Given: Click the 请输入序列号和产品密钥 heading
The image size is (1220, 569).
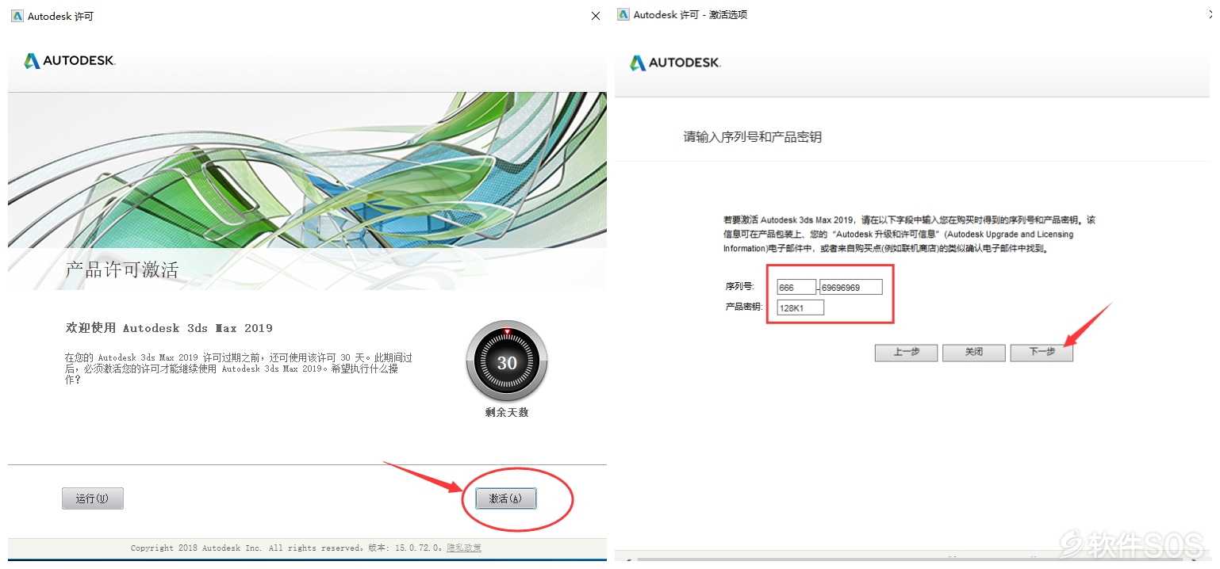Looking at the screenshot, I should (753, 137).
